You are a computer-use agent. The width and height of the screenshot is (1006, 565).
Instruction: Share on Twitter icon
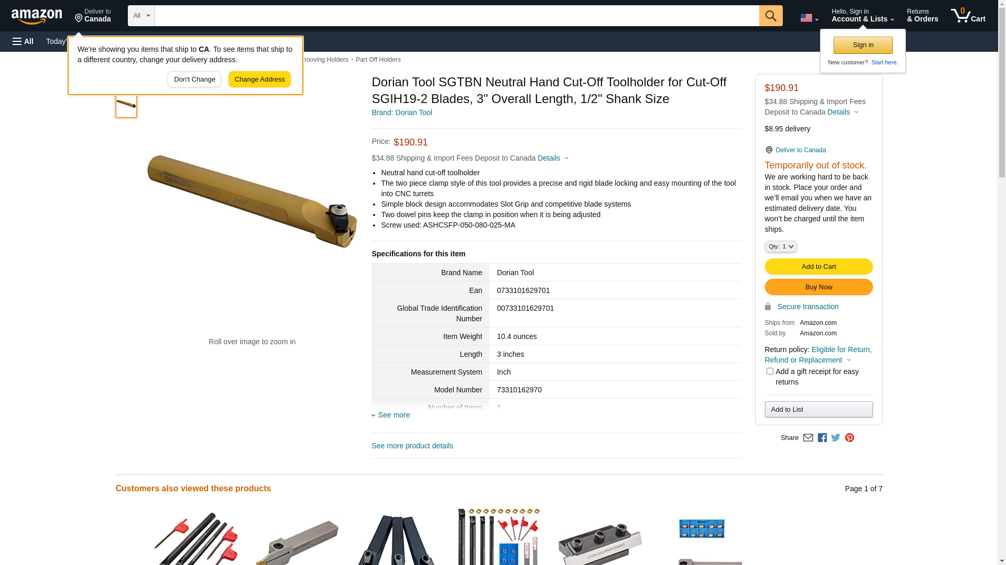click(x=836, y=438)
